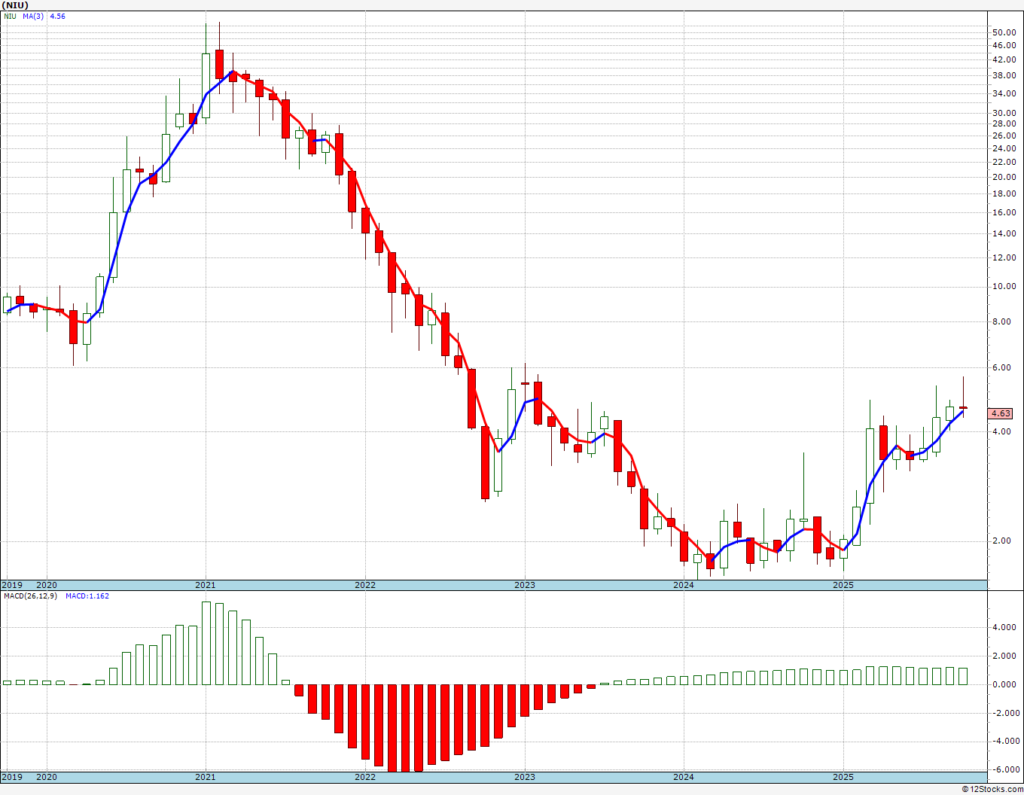
Task: Click 2023 on the price chart time axis
Action: pyautogui.click(x=525, y=585)
